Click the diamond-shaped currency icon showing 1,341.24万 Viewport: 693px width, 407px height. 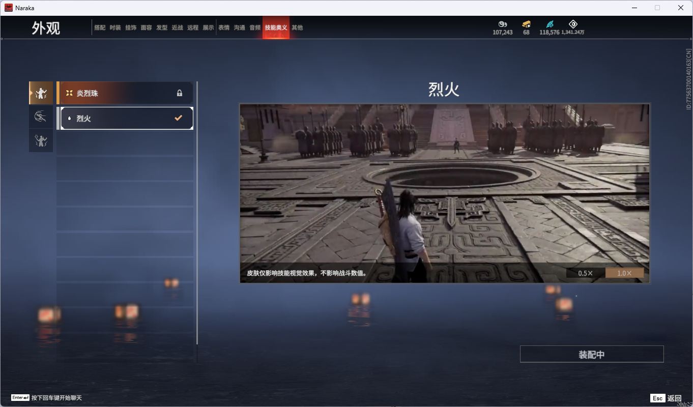[573, 24]
